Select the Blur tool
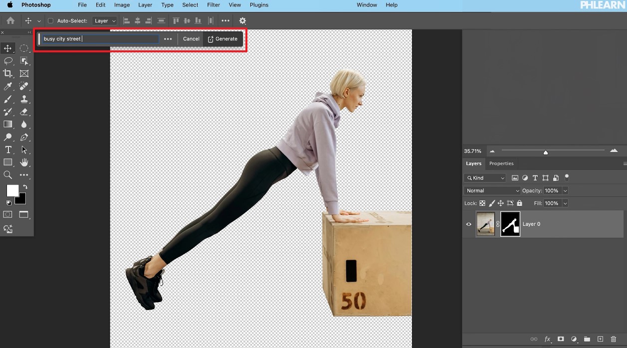The height and width of the screenshot is (348, 627). [x=24, y=124]
